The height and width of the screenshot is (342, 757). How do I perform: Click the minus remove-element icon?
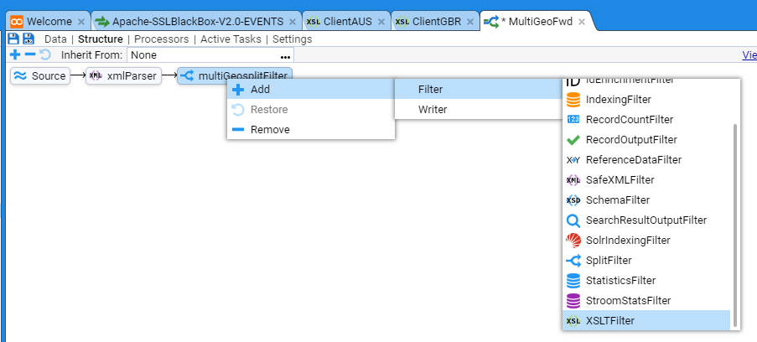29,54
